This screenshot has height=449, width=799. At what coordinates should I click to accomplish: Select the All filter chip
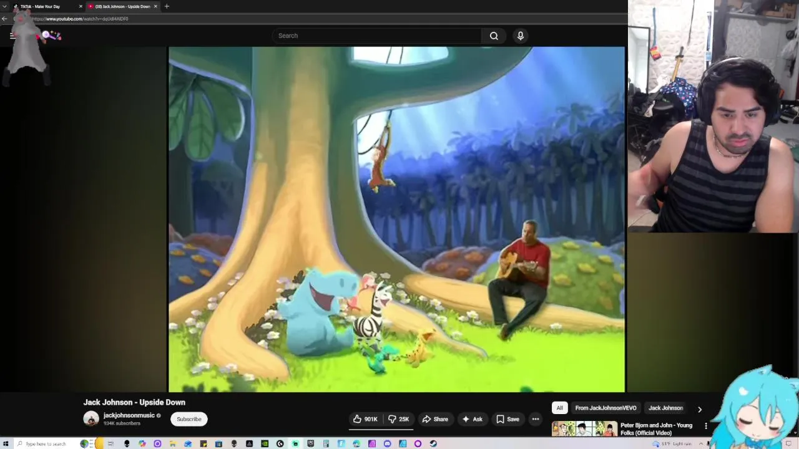(560, 408)
